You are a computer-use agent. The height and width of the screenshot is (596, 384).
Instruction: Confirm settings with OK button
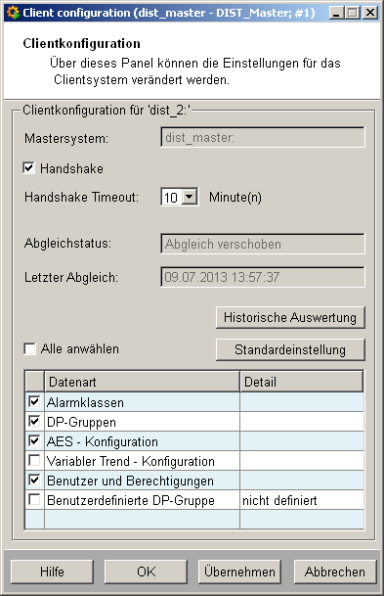click(x=146, y=572)
